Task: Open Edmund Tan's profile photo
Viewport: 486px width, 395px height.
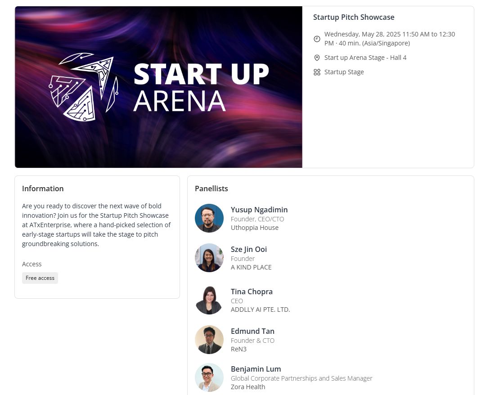Action: (x=209, y=340)
